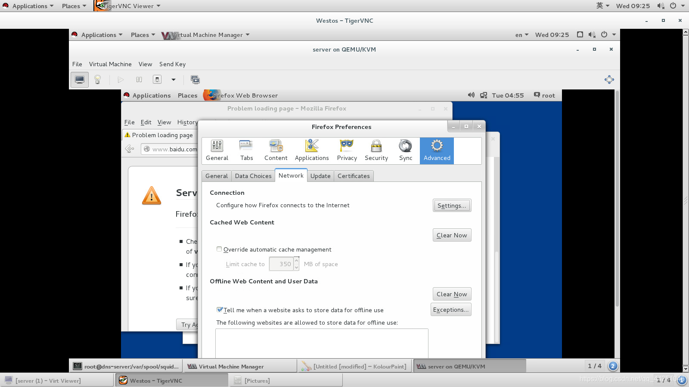Open host Places menu
The image size is (689, 387).
coord(74,6)
